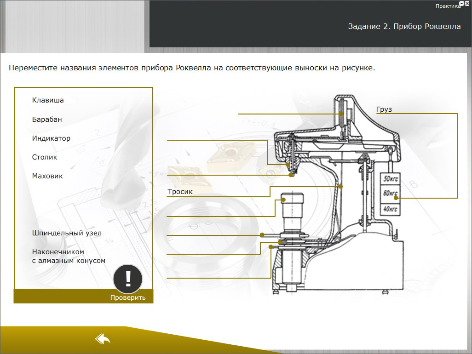Click the placed Тросик label
The image size is (472, 354).
180,192
